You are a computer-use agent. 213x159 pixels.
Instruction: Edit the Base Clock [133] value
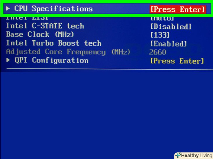click(160, 35)
